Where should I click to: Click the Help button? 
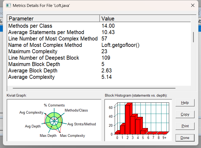coord(185,103)
